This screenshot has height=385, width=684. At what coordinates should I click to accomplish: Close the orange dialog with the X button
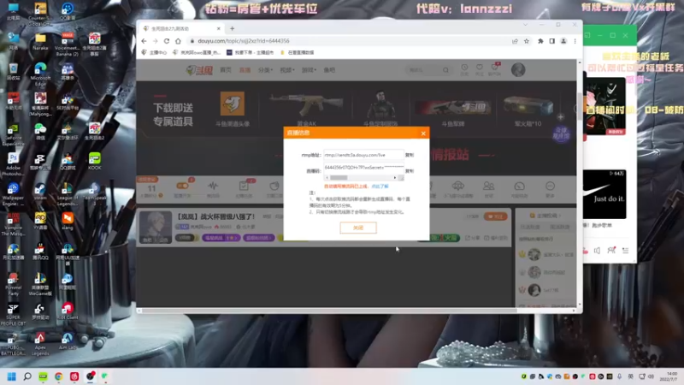coord(423,133)
